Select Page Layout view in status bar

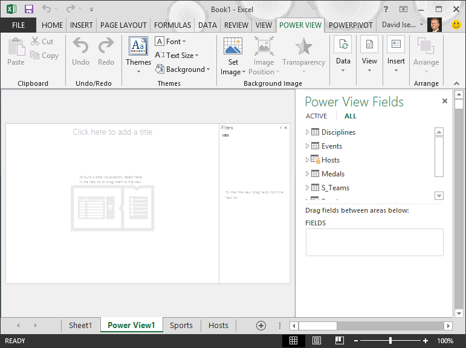(317, 341)
